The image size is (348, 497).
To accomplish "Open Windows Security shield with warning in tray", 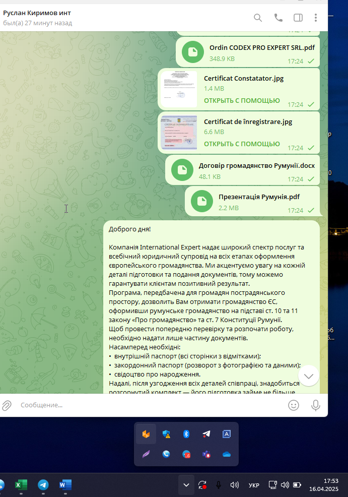I will (166, 434).
